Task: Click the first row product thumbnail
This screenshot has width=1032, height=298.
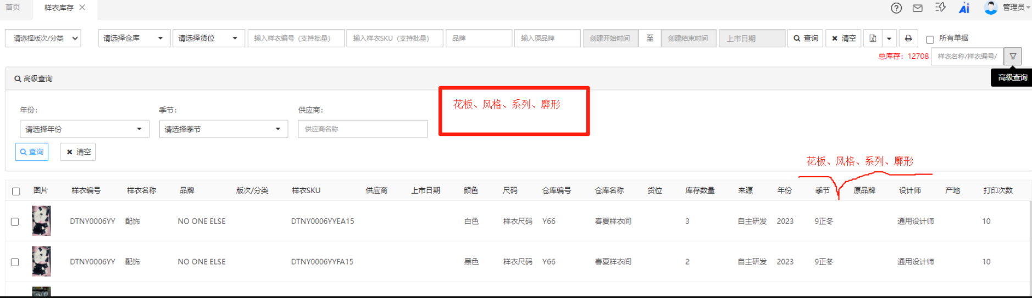Action: pyautogui.click(x=41, y=221)
